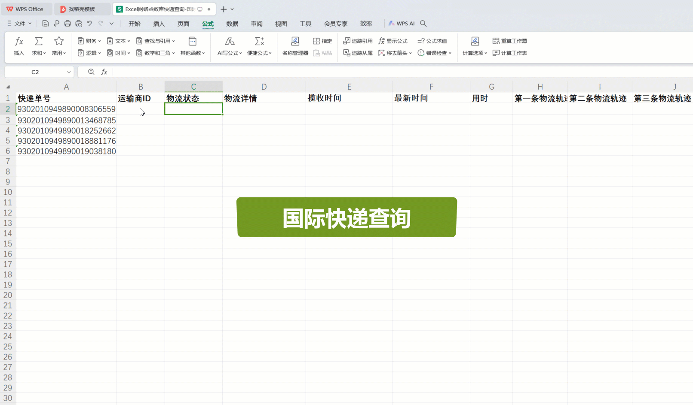Viewport: 693px width, 405px height.
Task: Click 计算工作表 calculate sheet
Action: click(510, 53)
